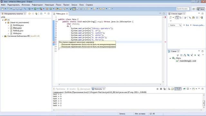Click the Найти search field in Task List
The image size is (206, 116).
point(175,25)
